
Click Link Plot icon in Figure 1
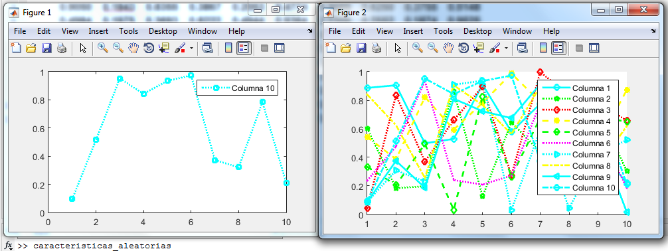coord(207,48)
